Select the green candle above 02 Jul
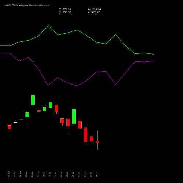183x183 pixels. (x=51, y=105)
